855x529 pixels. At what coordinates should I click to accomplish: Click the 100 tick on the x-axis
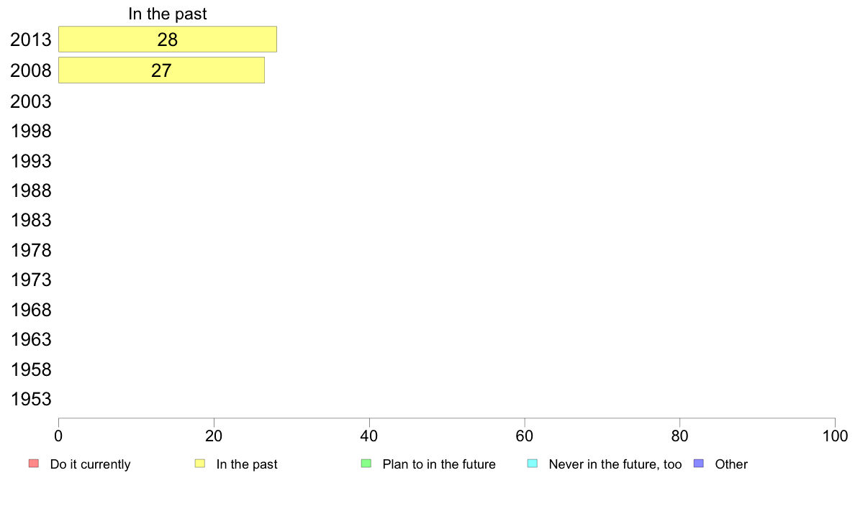835,436
